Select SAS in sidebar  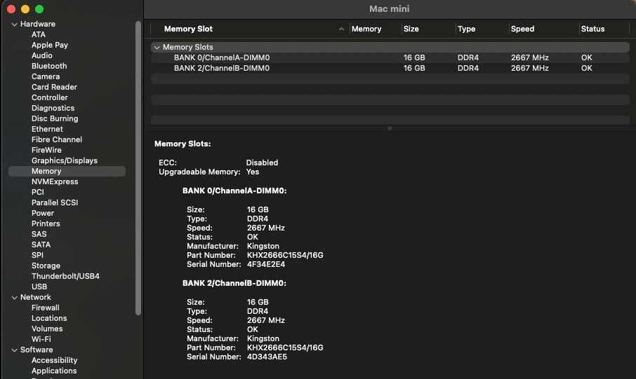click(39, 235)
